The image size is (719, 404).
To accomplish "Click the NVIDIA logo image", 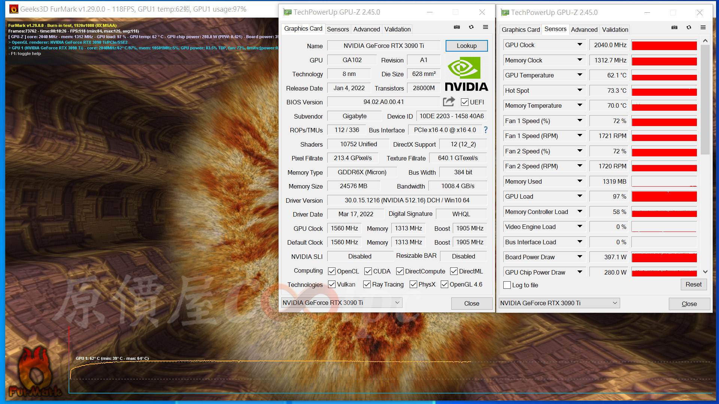I will pos(466,74).
